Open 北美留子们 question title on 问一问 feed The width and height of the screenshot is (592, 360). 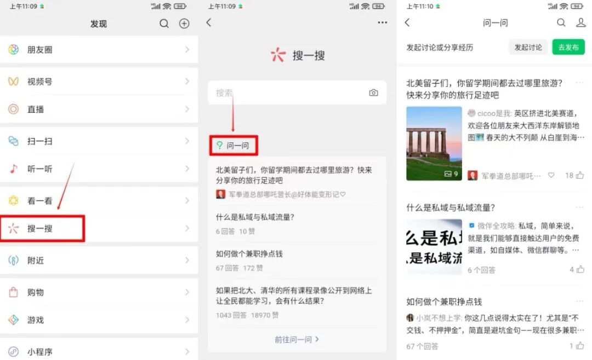pyautogui.click(x=484, y=89)
